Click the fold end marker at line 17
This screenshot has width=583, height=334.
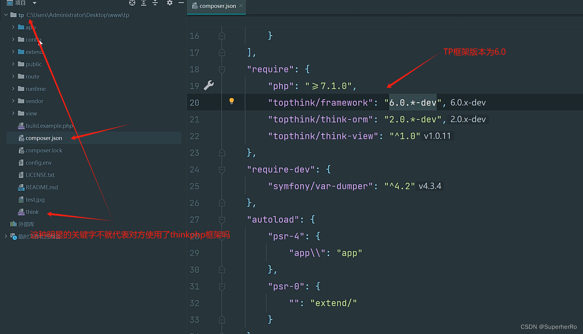tap(222, 53)
